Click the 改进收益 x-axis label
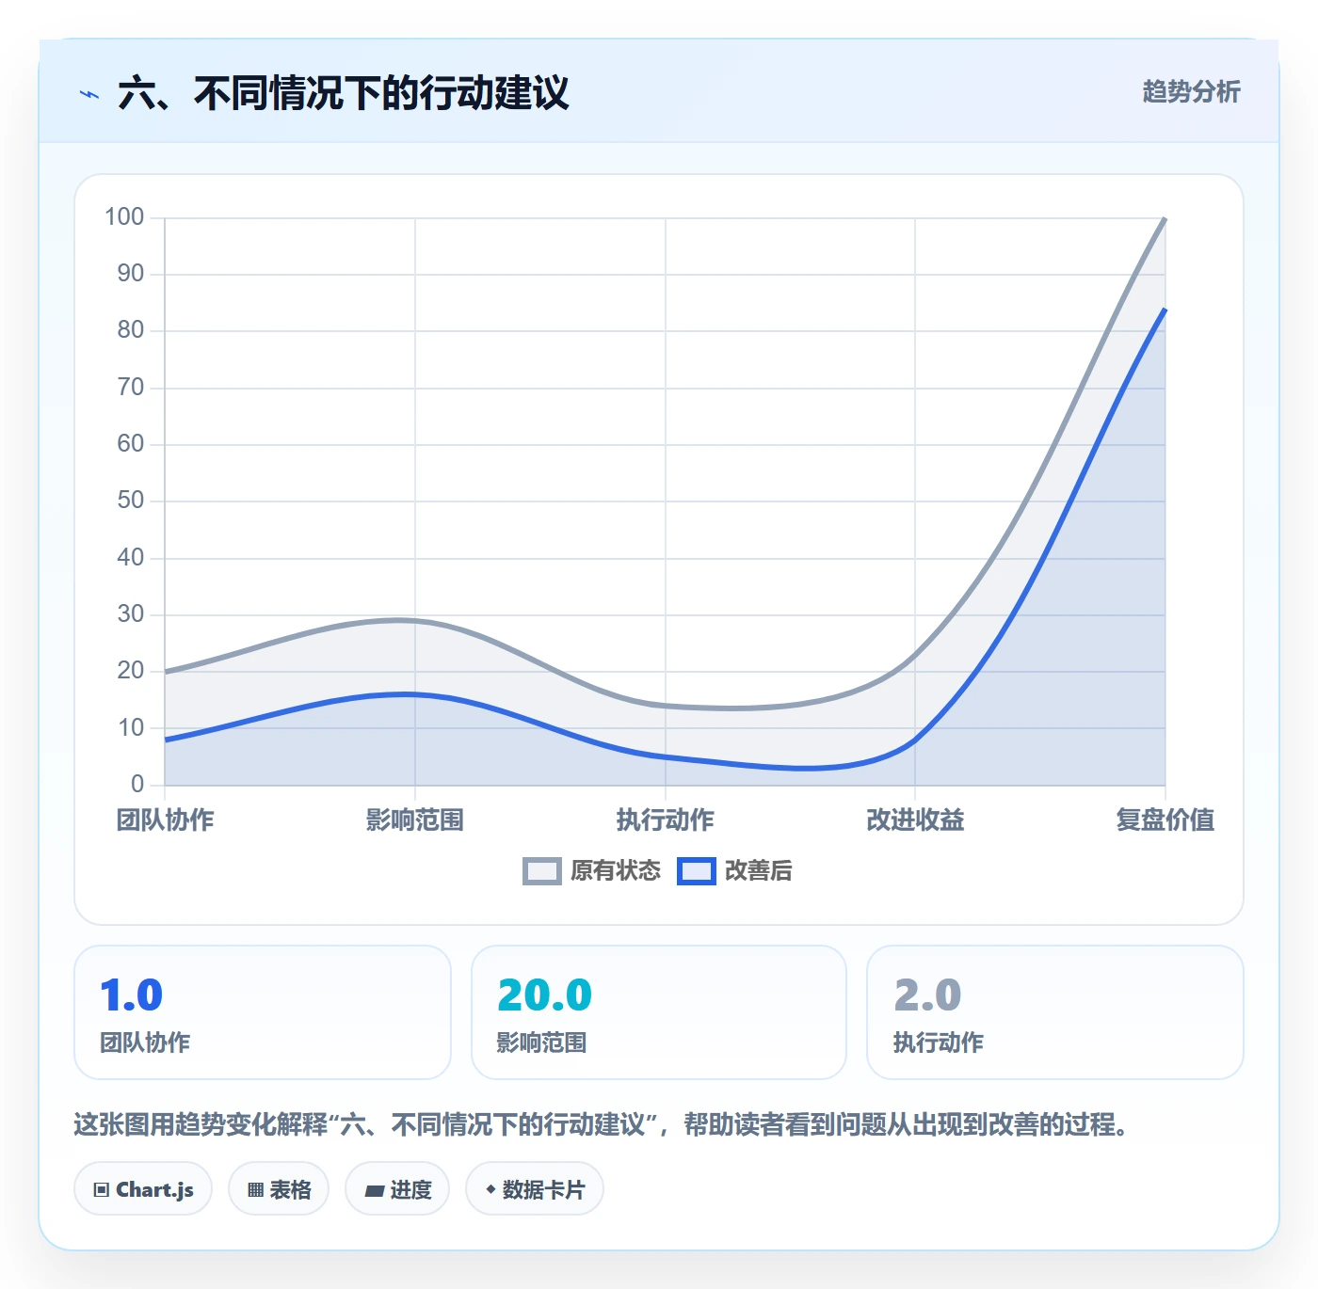Image resolution: width=1318 pixels, height=1289 pixels. point(915,820)
